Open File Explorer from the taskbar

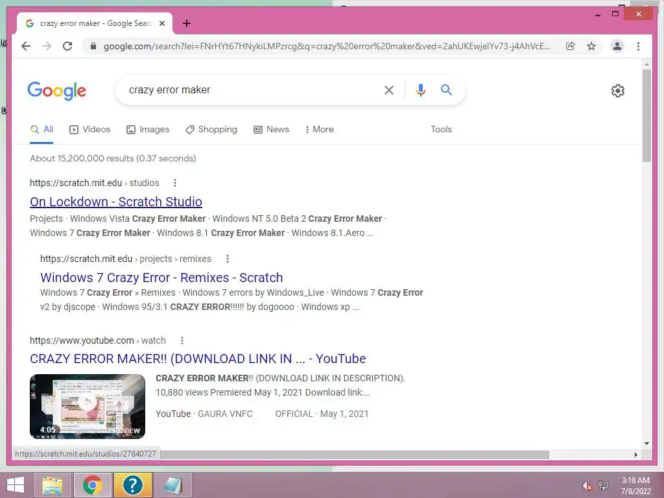point(53,485)
